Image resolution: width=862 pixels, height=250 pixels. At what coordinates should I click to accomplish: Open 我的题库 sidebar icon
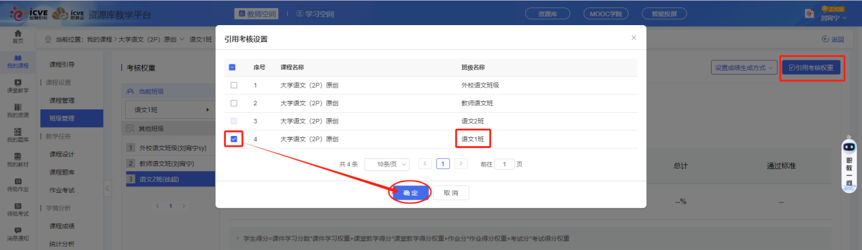(18, 135)
